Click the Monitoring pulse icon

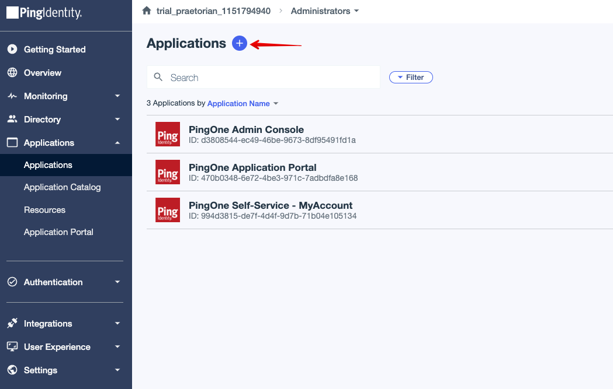[x=12, y=96]
